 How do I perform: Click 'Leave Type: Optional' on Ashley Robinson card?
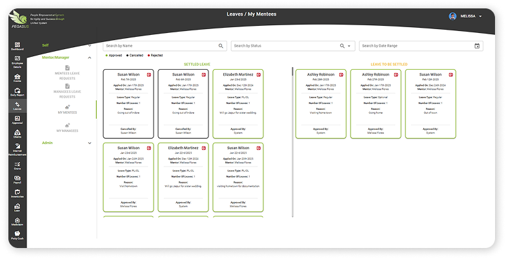coord(376,97)
